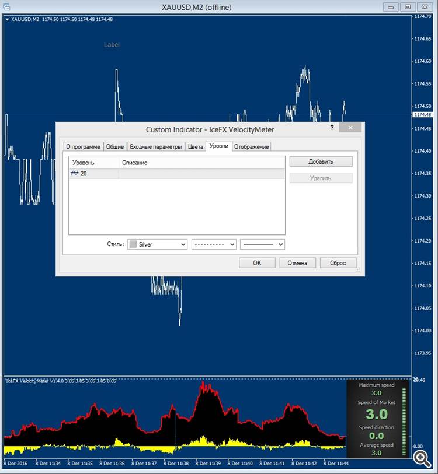Screen dimensions: 438x474
Task: Click the current price tag 1174.48
Action: coord(423,115)
